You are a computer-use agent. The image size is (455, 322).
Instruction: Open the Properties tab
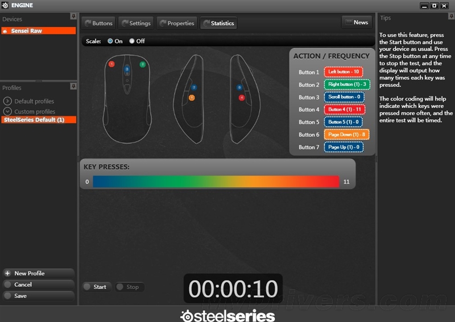(x=177, y=23)
